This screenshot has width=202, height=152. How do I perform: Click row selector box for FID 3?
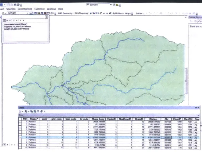[20, 130]
